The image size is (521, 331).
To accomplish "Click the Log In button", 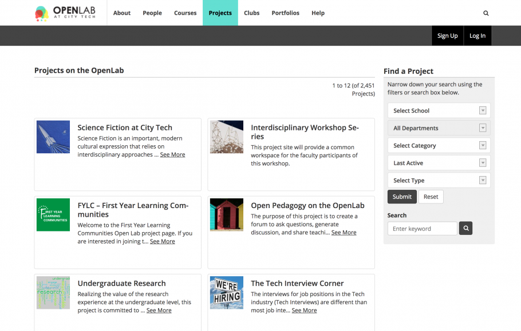I will tap(477, 35).
